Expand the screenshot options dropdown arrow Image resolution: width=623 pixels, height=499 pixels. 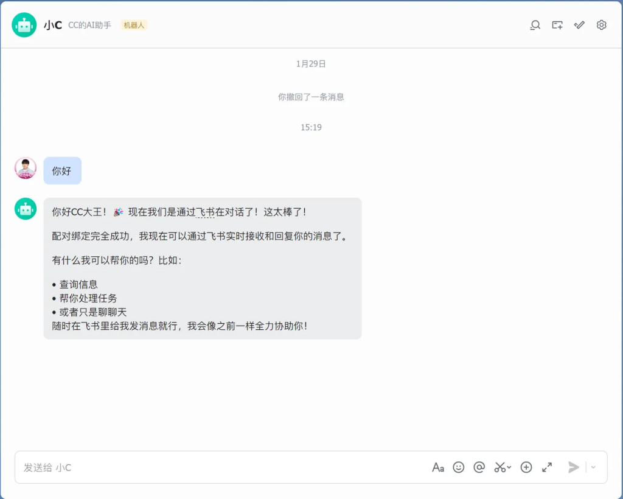coord(509,467)
